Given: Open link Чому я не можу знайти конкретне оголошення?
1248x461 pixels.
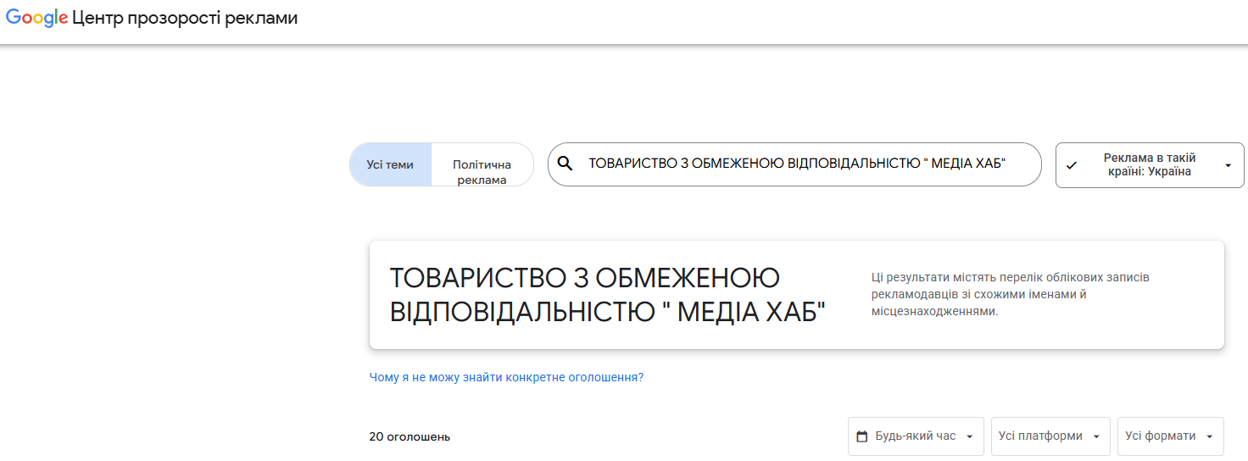Looking at the screenshot, I should pyautogui.click(x=506, y=377).
